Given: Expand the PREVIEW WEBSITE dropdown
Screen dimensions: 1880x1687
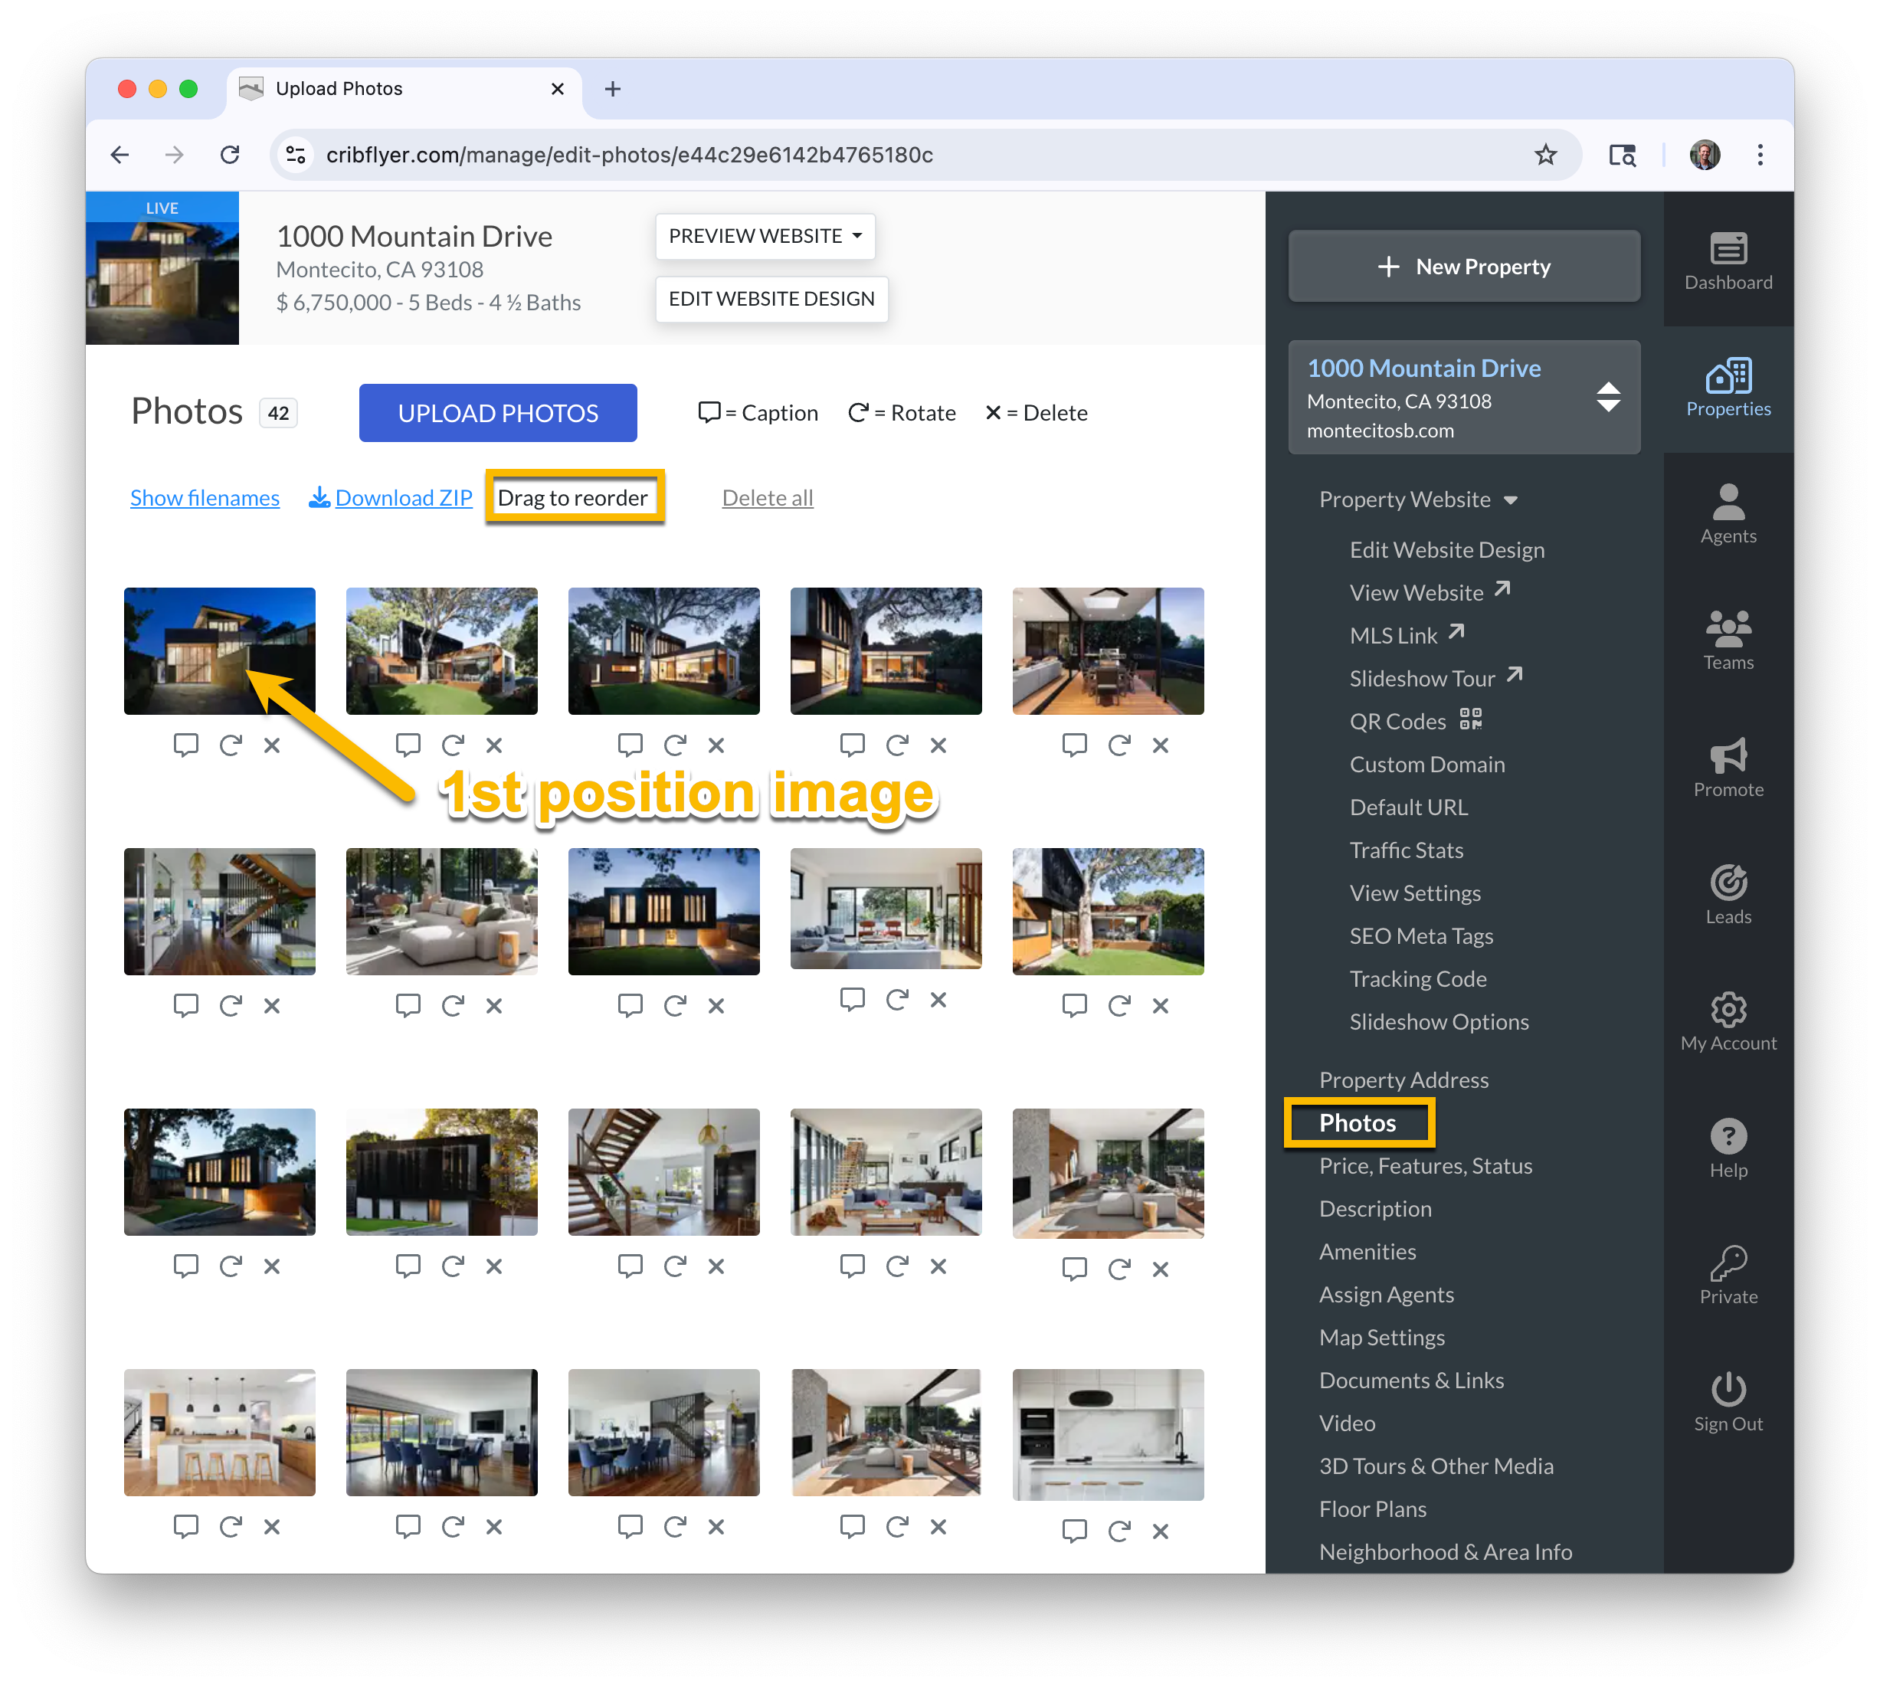Looking at the screenshot, I should 765,237.
